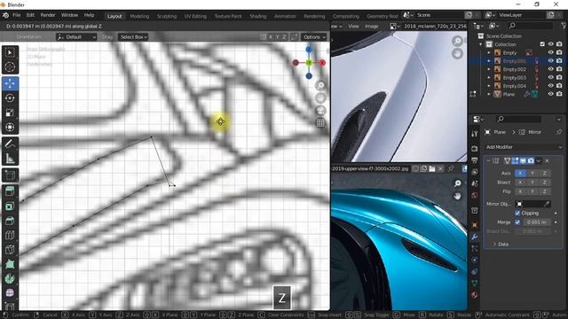The height and width of the screenshot is (319, 568).
Task: Select the Select Box tool in left toolbar
Action: tap(10, 53)
